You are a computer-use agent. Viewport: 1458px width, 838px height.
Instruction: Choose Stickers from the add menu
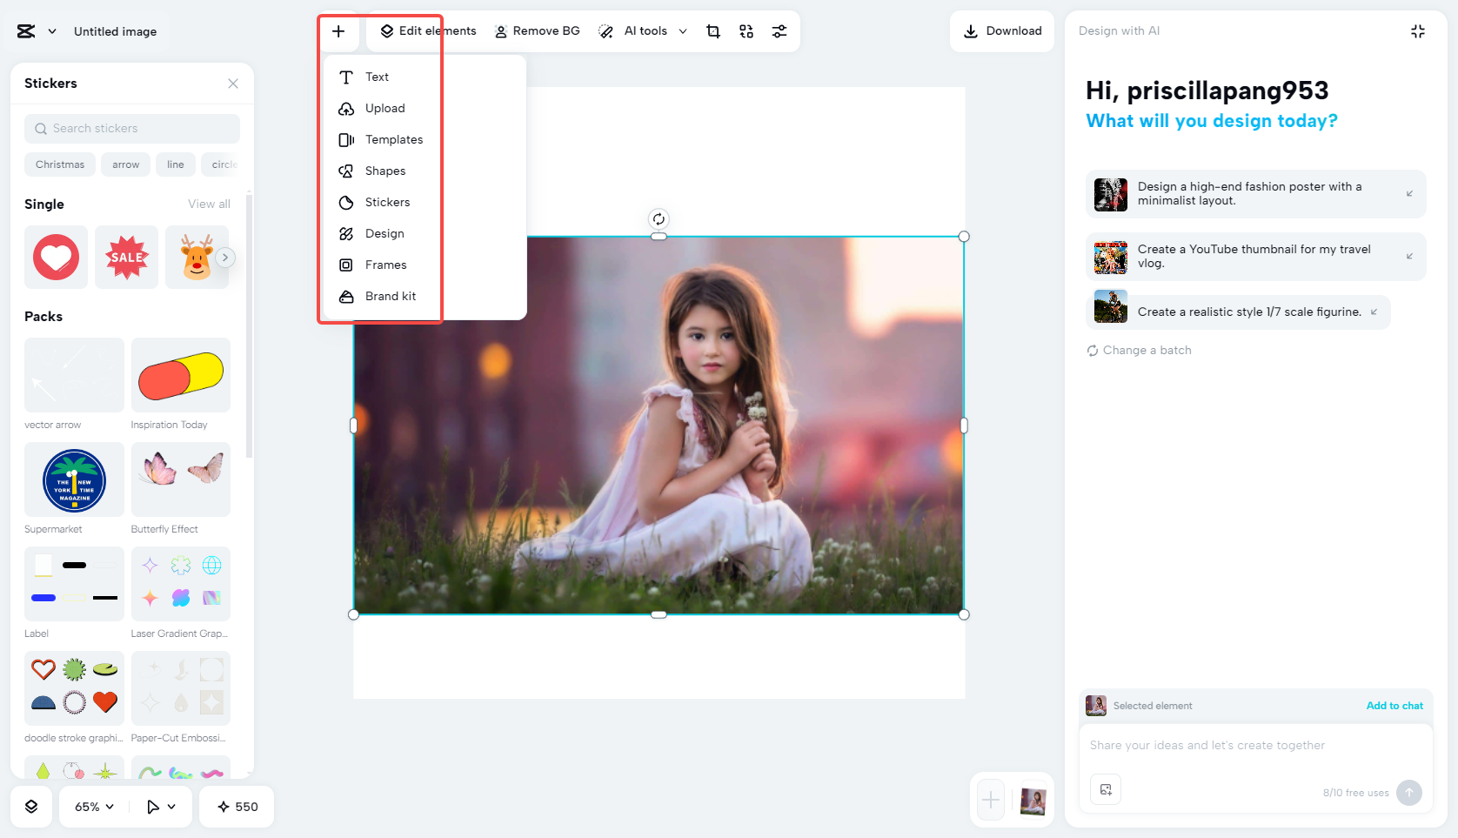tap(386, 202)
